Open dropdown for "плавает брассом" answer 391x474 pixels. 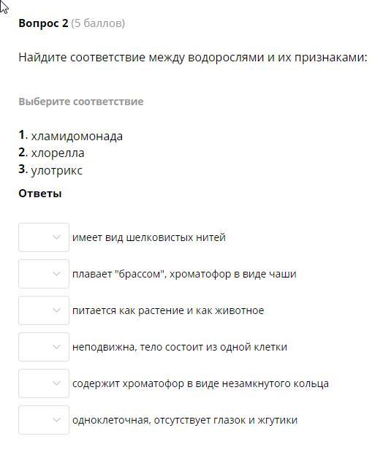point(44,274)
